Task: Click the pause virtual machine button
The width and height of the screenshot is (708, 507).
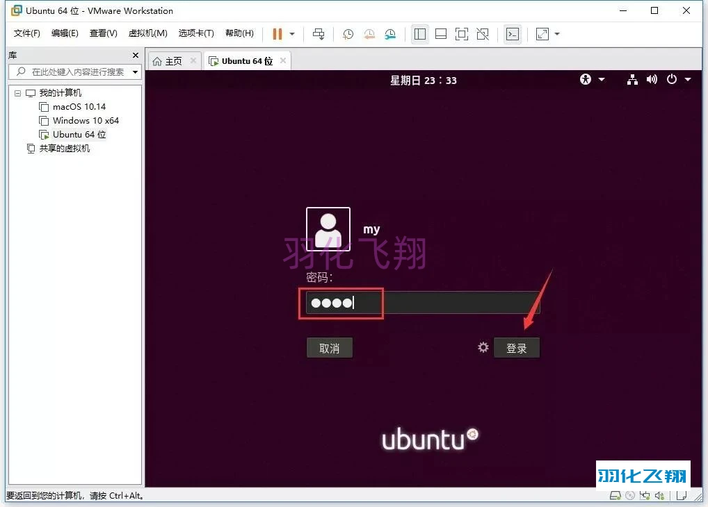Action: click(x=277, y=34)
